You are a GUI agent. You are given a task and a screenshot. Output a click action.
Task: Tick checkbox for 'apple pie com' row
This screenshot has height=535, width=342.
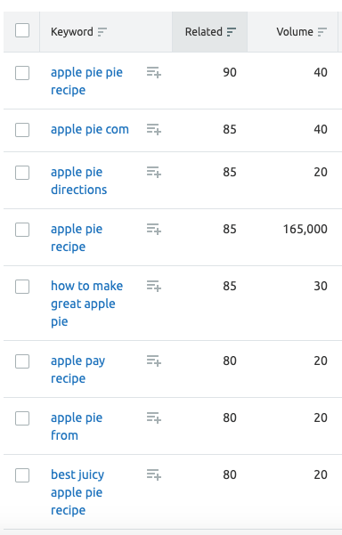(x=22, y=130)
